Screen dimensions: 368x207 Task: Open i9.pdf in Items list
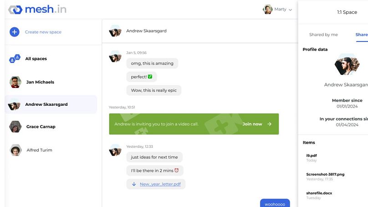[x=312, y=155]
